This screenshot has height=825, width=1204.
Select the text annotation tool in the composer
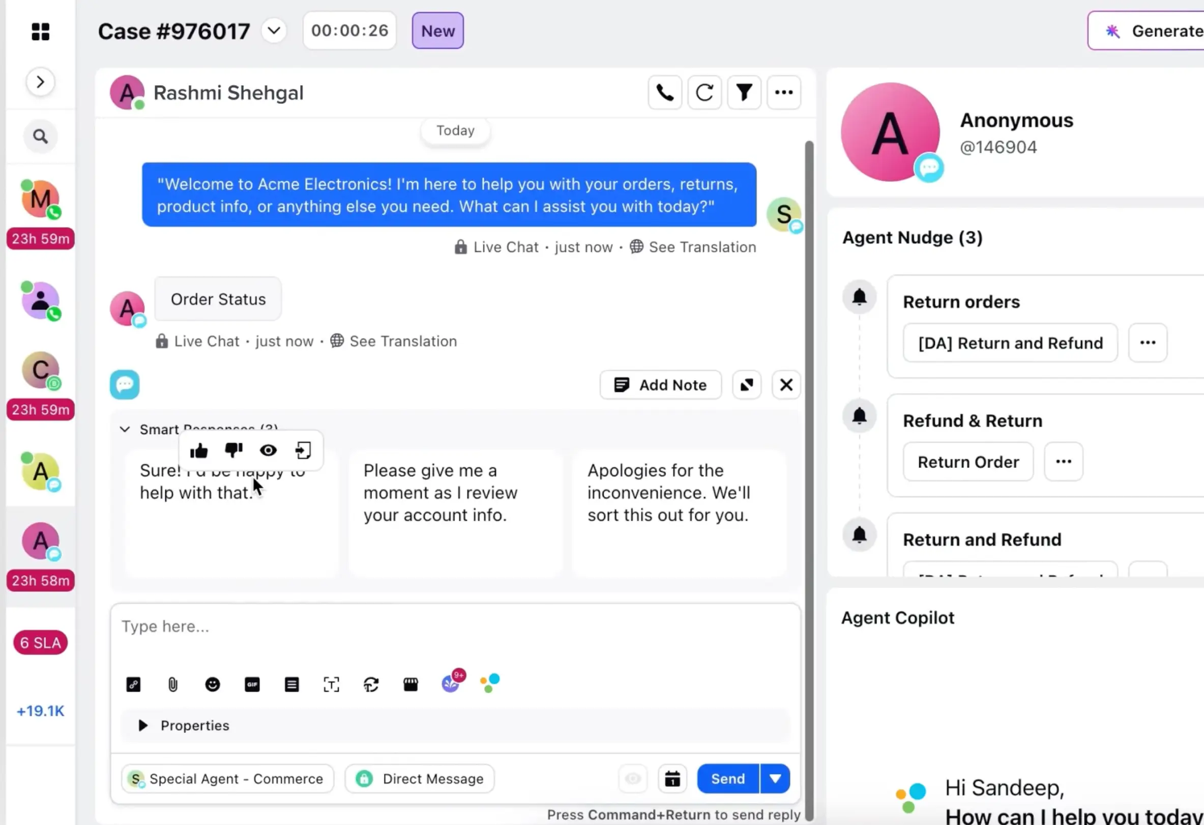tap(332, 684)
